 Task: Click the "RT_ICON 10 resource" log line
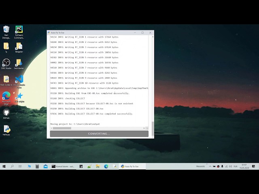click(84, 83)
